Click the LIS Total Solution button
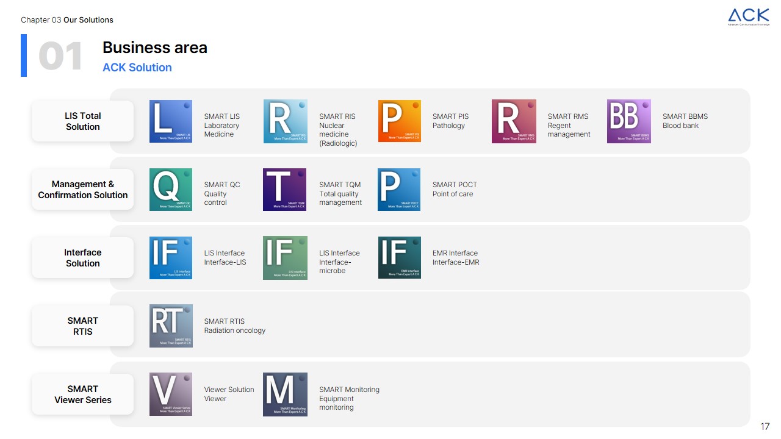Viewport: 781px width, 439px height. coord(82,121)
